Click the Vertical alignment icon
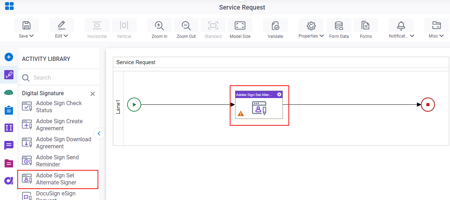This screenshot has width=450, height=200. point(124,25)
